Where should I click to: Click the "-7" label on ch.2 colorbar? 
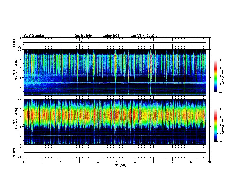tap(220, 117)
